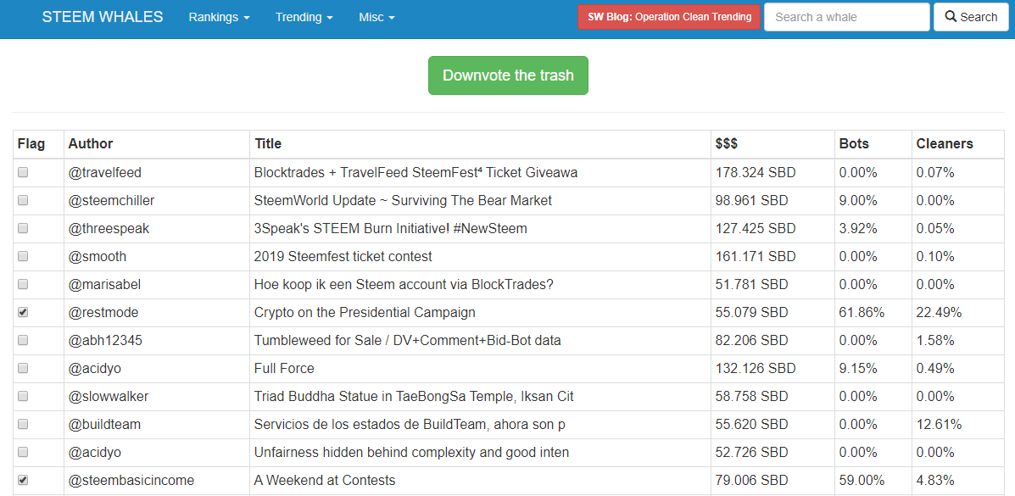Click the 61.86% bots value
Image resolution: width=1015 pixels, height=496 pixels.
tap(862, 313)
